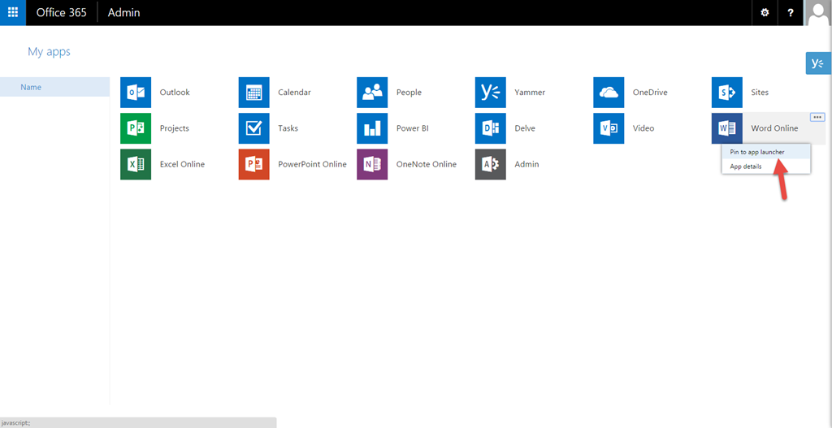Open the Delve app tile icon
This screenshot has width=832, height=428.
tap(491, 128)
